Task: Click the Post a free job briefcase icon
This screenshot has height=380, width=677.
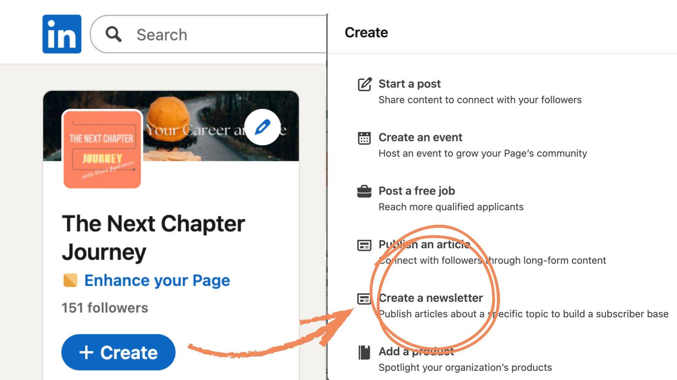Action: pos(364,191)
